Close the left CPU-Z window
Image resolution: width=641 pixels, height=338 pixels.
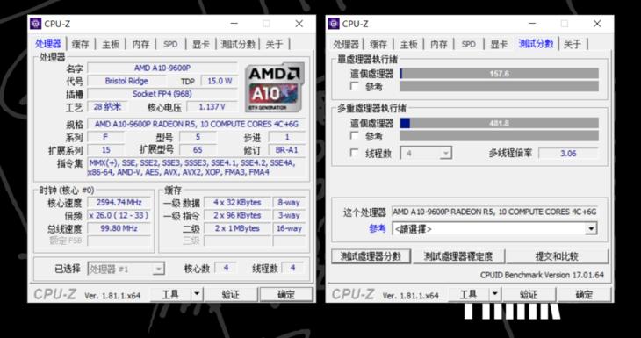click(299, 24)
